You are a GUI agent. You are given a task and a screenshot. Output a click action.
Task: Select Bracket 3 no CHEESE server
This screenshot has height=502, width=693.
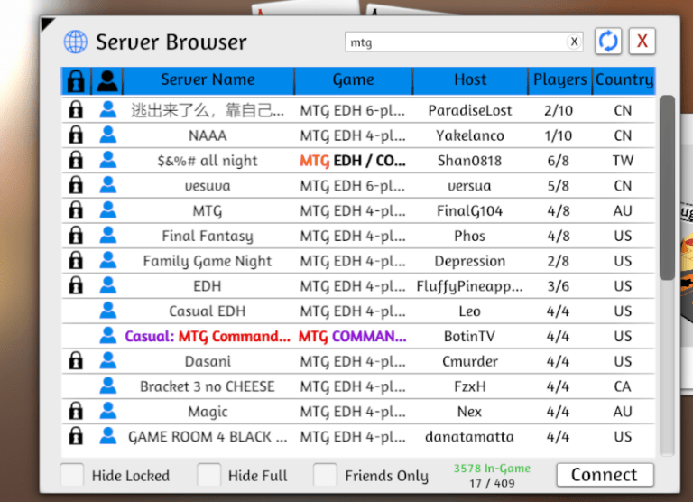(x=208, y=387)
